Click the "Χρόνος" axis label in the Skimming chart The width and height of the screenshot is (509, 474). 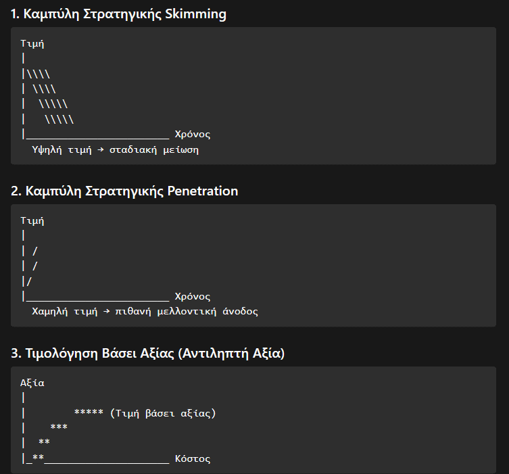click(192, 135)
